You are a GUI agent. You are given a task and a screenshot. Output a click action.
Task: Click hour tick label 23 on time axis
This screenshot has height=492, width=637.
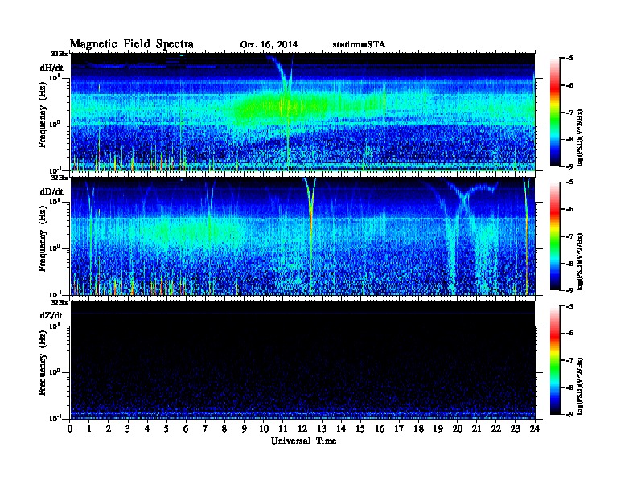point(516,429)
